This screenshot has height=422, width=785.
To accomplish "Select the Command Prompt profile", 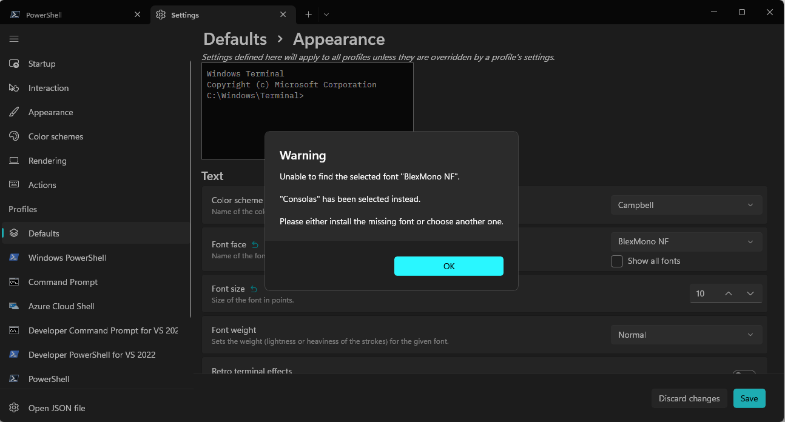I will [95, 282].
